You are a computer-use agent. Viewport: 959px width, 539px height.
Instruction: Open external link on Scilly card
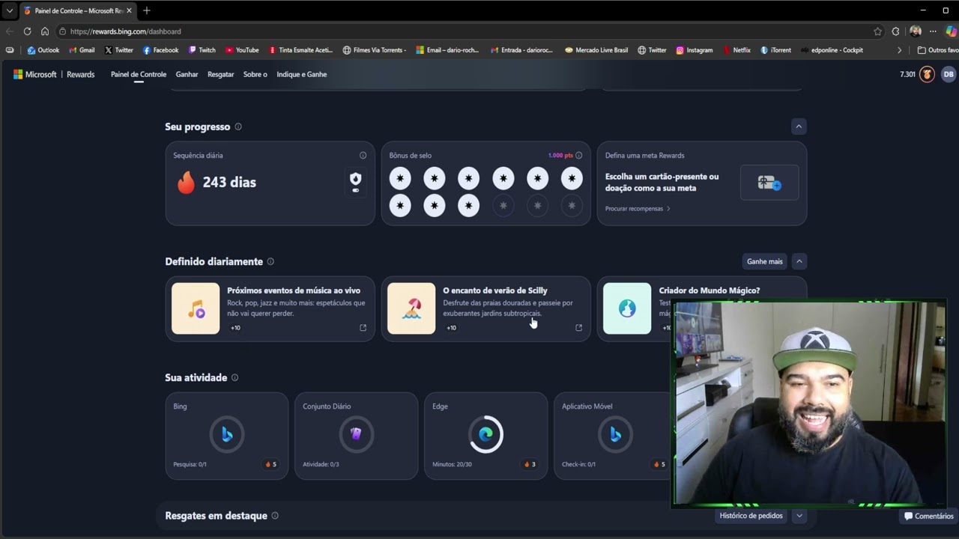[x=578, y=328]
